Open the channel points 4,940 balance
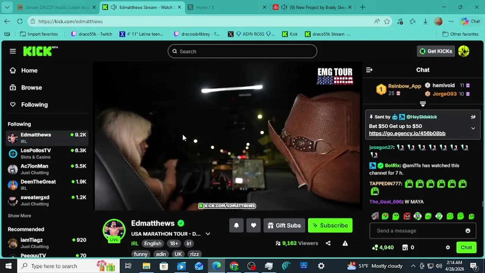485x273 pixels. 383,247
